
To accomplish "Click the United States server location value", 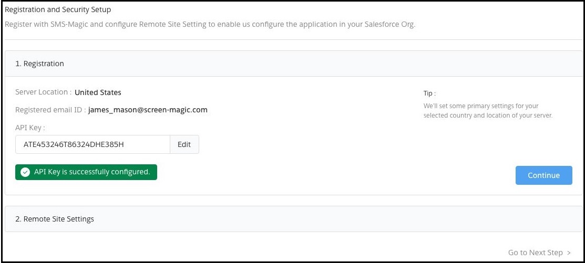I will coord(98,92).
